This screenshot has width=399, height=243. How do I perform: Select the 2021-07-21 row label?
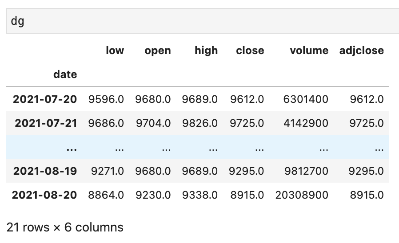(45, 123)
